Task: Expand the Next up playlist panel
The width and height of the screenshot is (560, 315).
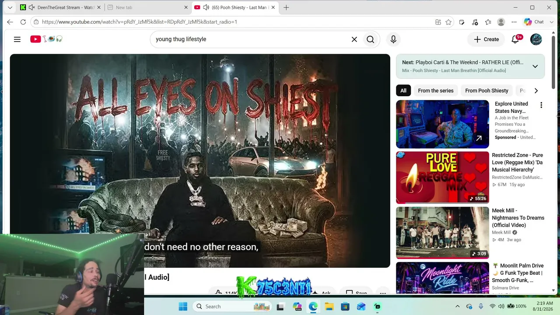Action: [x=535, y=66]
